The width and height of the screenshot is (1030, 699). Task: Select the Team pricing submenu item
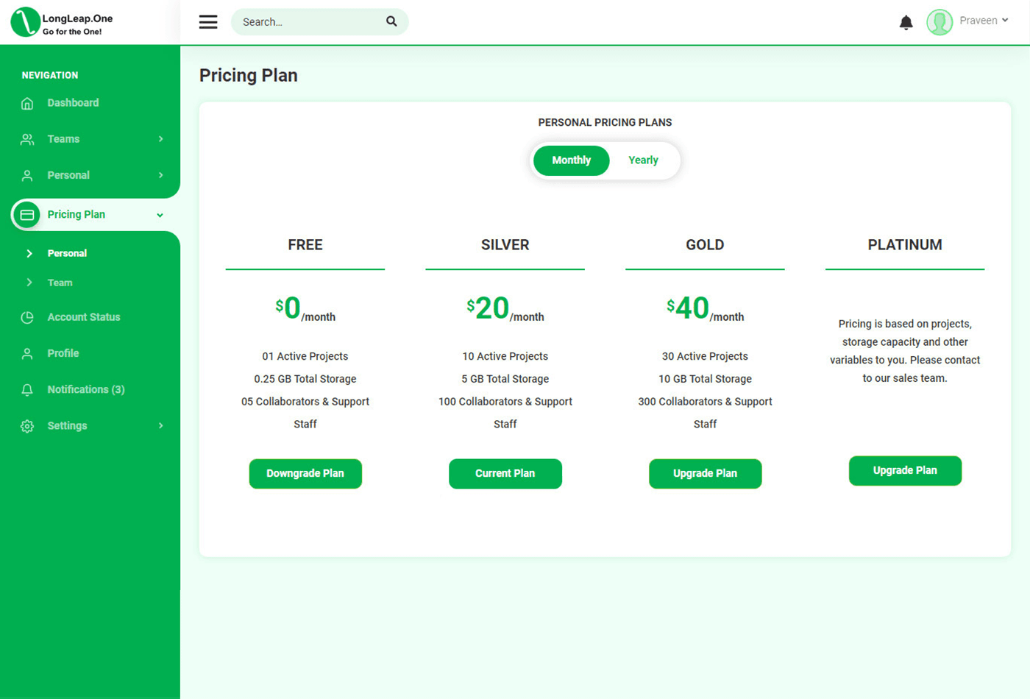click(60, 283)
